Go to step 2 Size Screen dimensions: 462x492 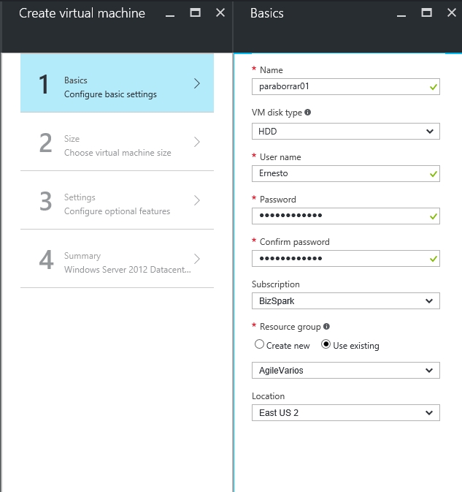(x=118, y=142)
